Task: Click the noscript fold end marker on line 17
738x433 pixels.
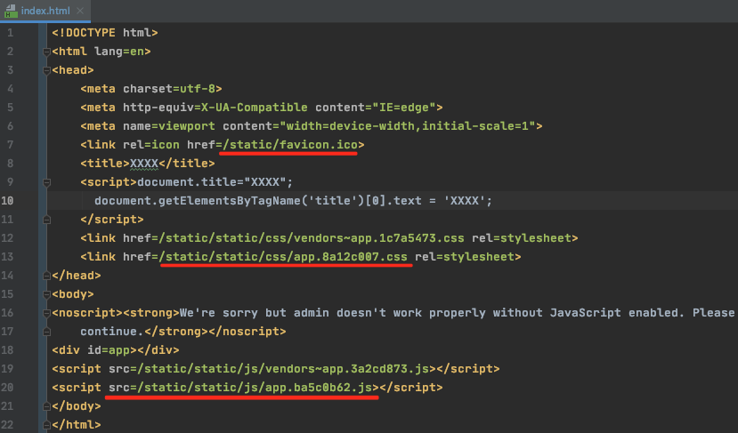Action: [46, 332]
